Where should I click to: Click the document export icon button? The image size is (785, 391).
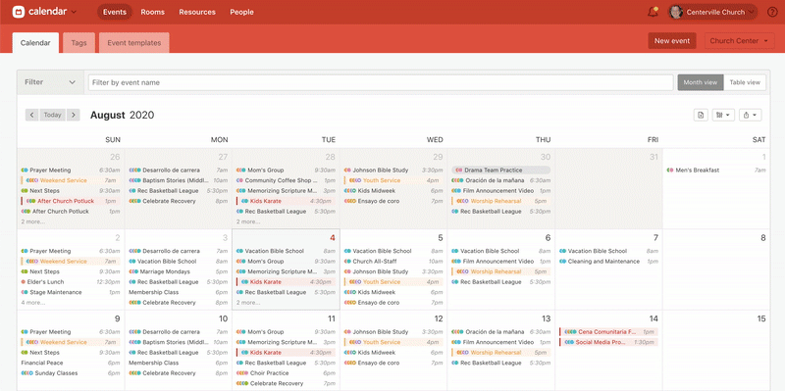pos(701,115)
